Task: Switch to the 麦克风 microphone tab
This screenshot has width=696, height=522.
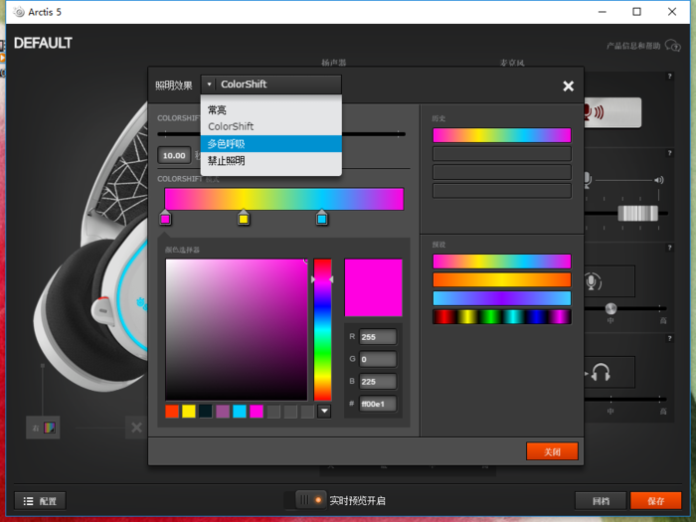Action: pyautogui.click(x=512, y=62)
